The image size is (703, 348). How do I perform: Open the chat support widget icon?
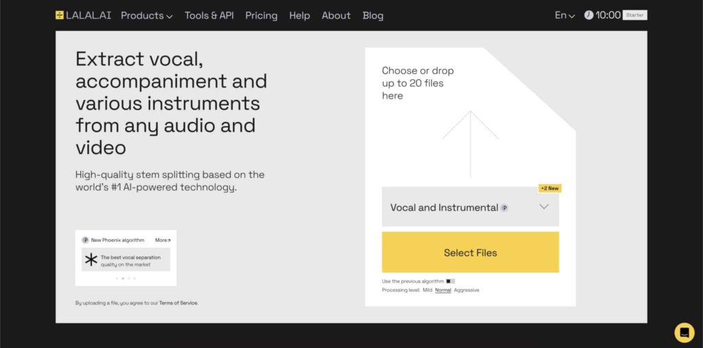684,332
